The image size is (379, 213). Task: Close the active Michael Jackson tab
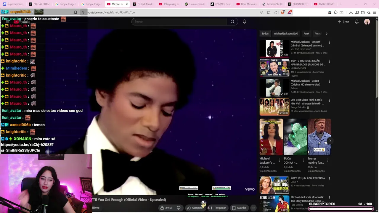coord(127,4)
